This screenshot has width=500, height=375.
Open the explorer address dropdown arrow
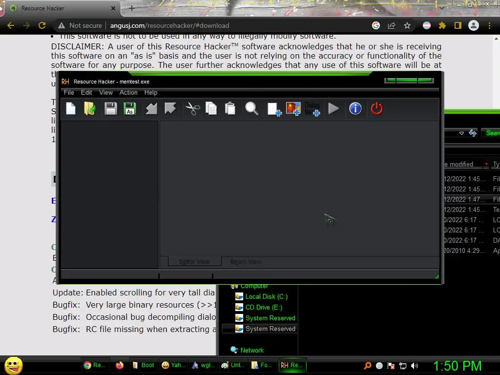461,133
